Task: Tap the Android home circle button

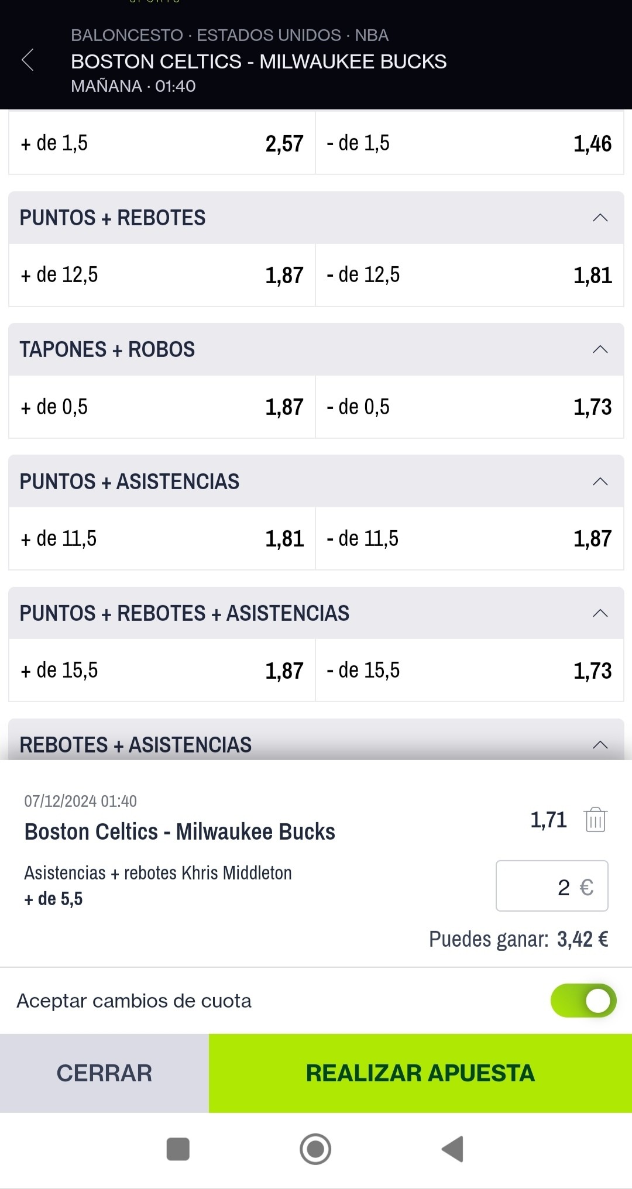Action: [315, 1149]
